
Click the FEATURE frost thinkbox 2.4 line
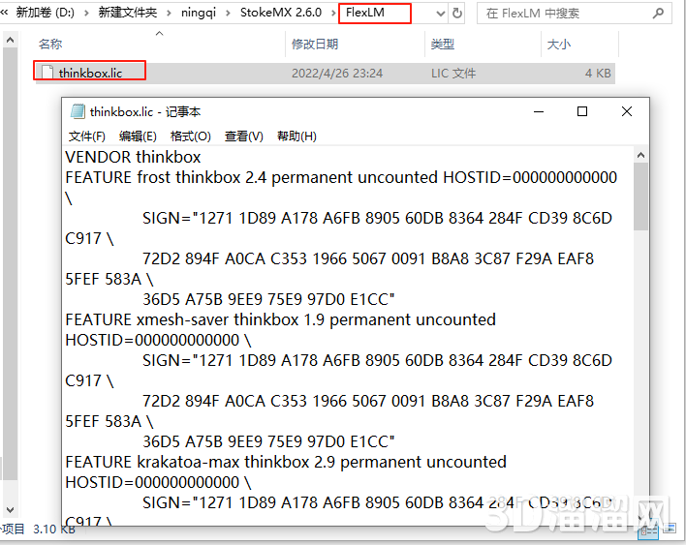click(x=341, y=177)
